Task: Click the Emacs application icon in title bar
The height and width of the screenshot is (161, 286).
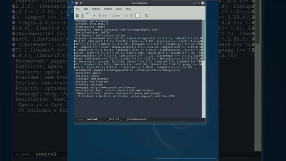Action: click(76, 3)
